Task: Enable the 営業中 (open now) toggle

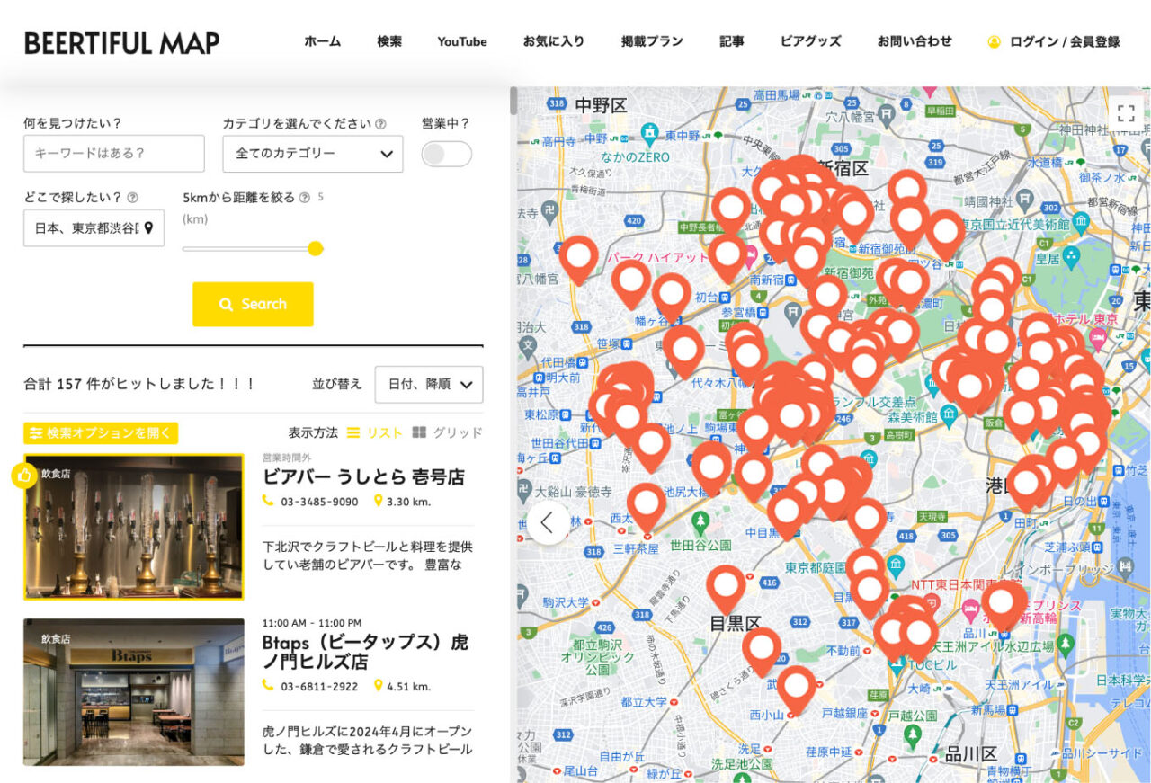Action: (x=446, y=154)
